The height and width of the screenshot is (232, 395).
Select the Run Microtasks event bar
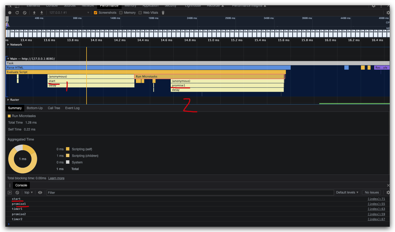[209, 76]
